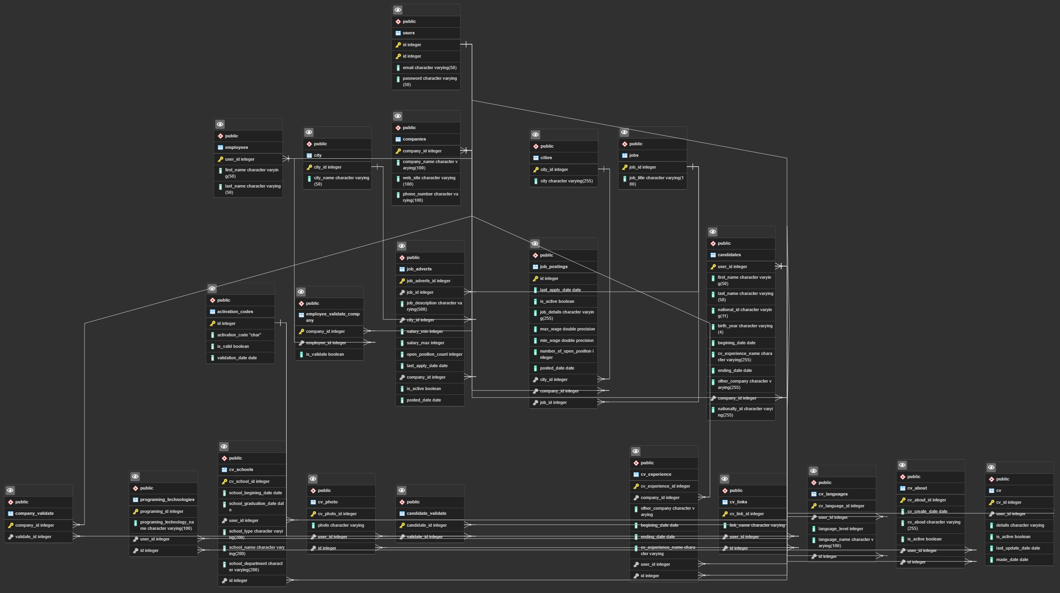Click the schema icon on the cv_experience table

636,463
